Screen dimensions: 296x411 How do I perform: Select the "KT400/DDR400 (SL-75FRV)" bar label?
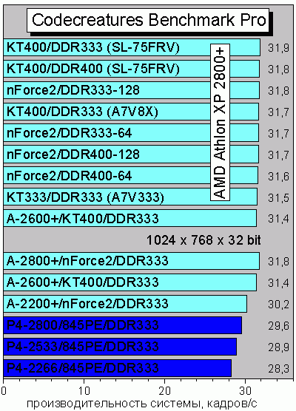pyautogui.click(x=93, y=69)
